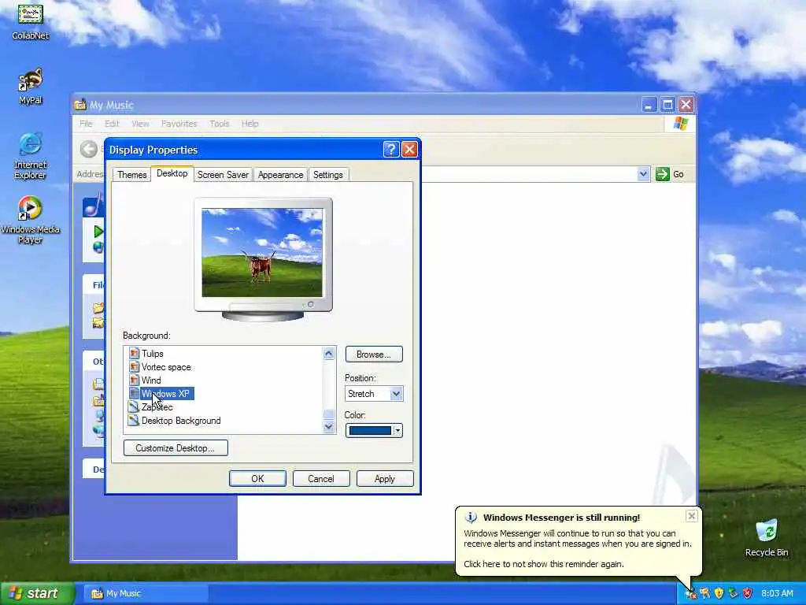Screen dimensions: 806x605
Task: Click the Display Properties help question-mark button
Action: (x=390, y=149)
